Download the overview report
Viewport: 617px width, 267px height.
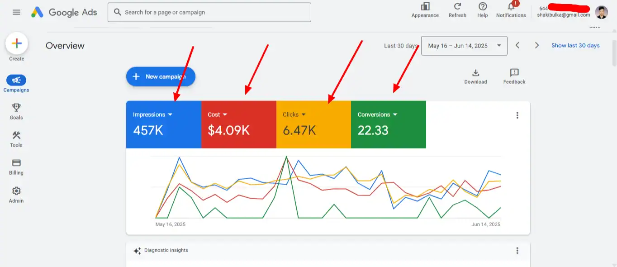[x=475, y=76]
